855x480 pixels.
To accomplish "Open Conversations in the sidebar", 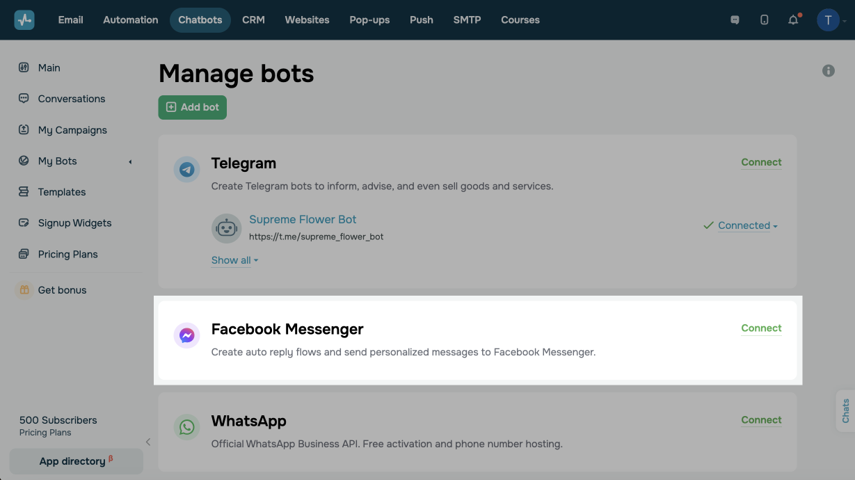I will click(x=72, y=99).
